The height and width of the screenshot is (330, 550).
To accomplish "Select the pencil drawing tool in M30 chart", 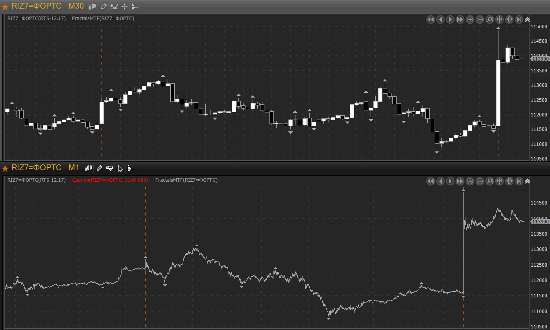I will pos(103,6).
